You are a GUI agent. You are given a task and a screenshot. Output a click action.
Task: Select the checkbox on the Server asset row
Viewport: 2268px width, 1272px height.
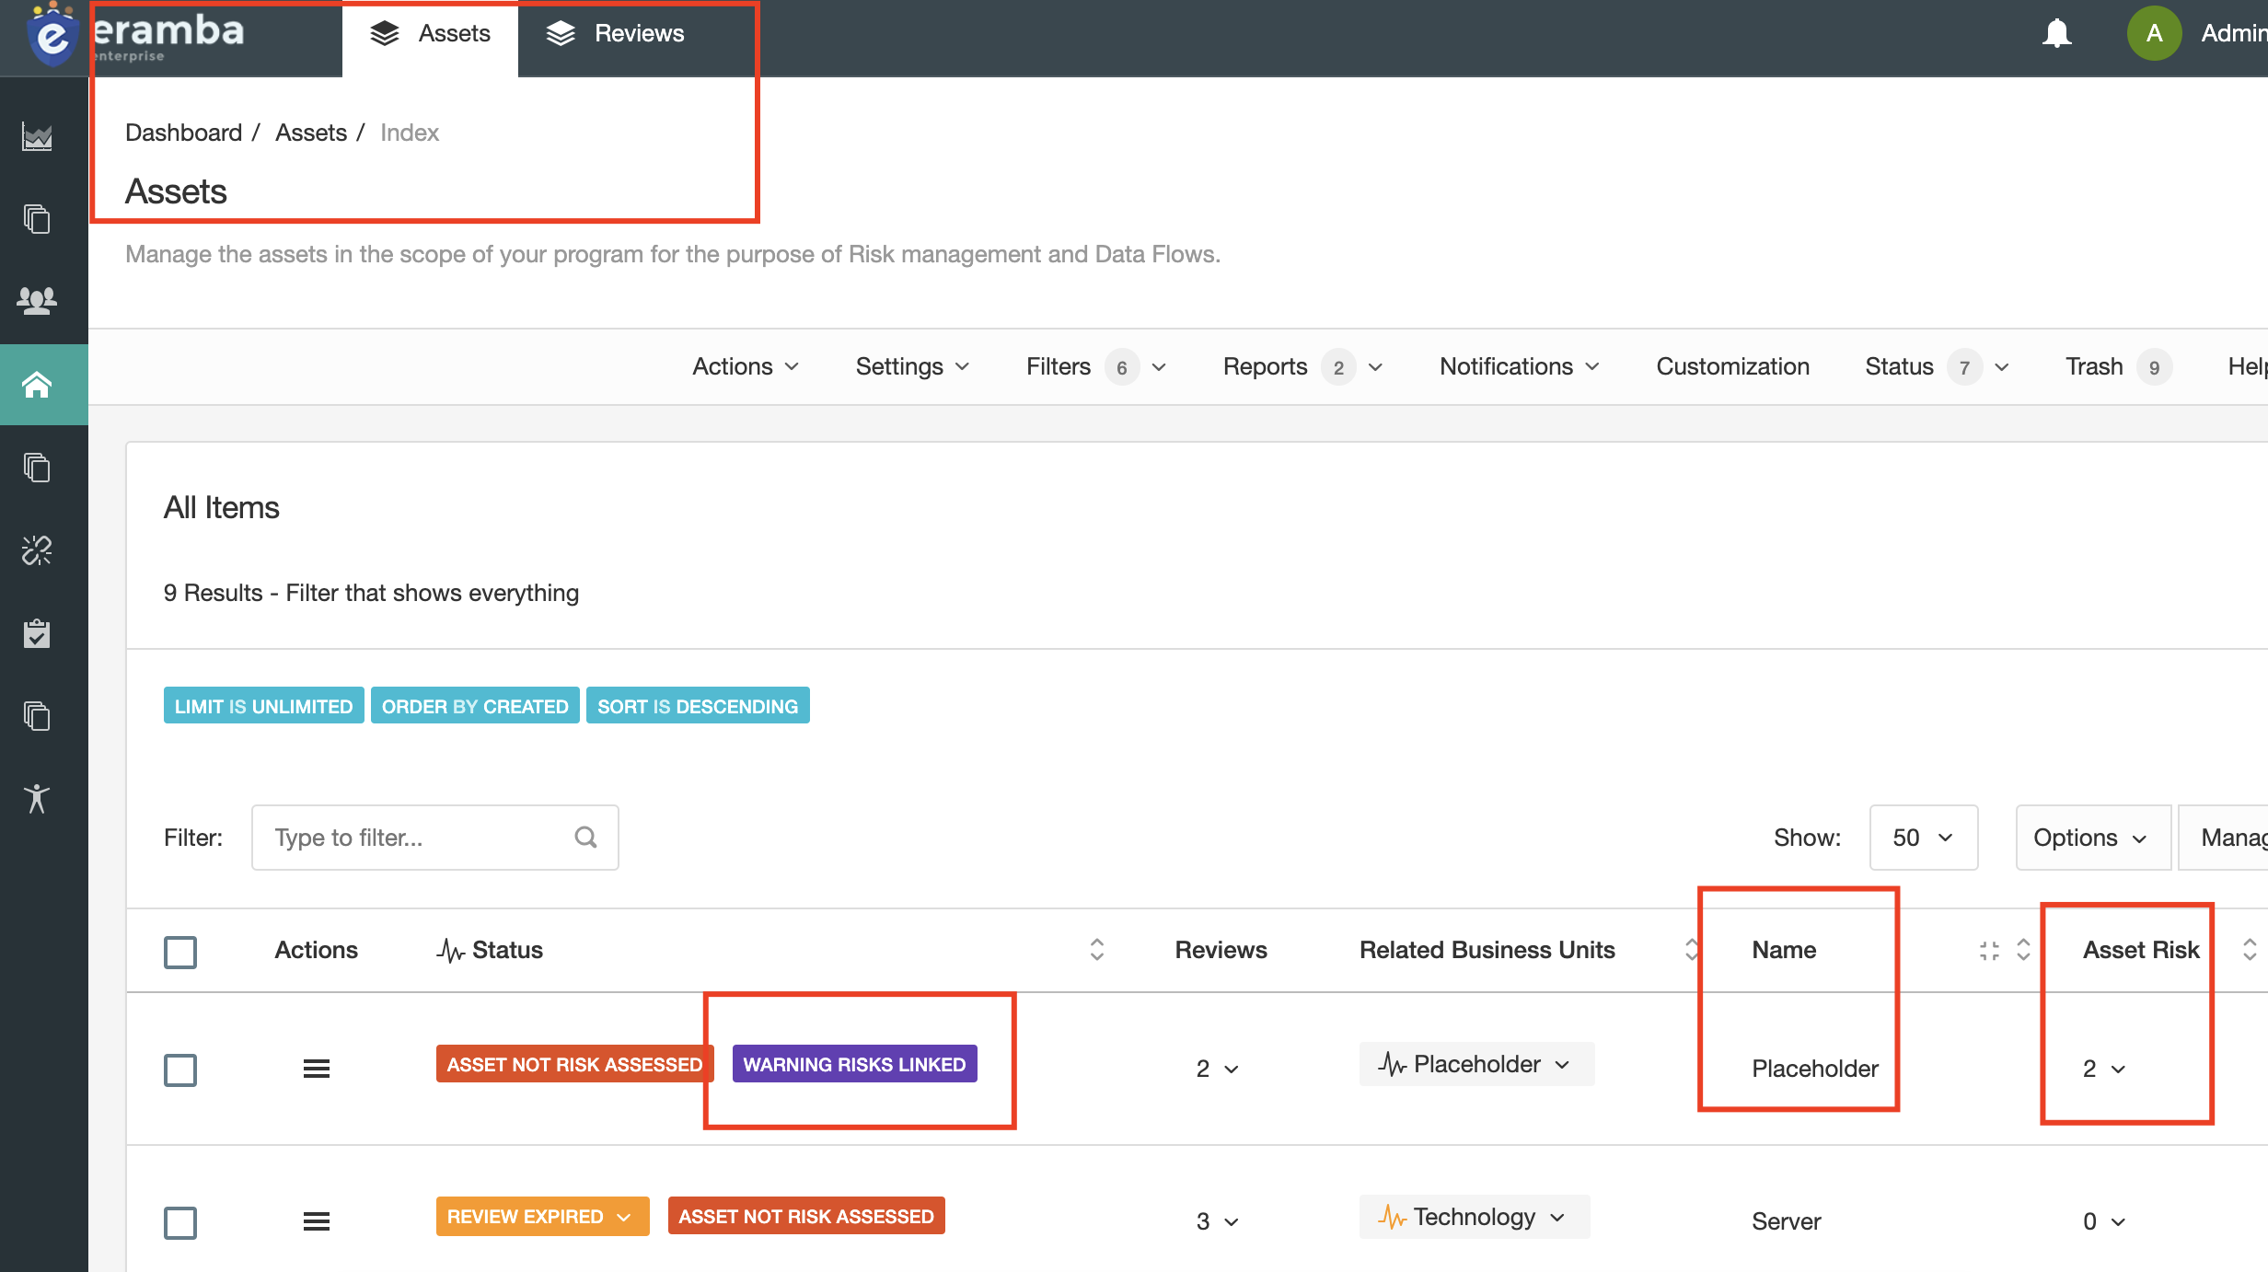(x=180, y=1222)
